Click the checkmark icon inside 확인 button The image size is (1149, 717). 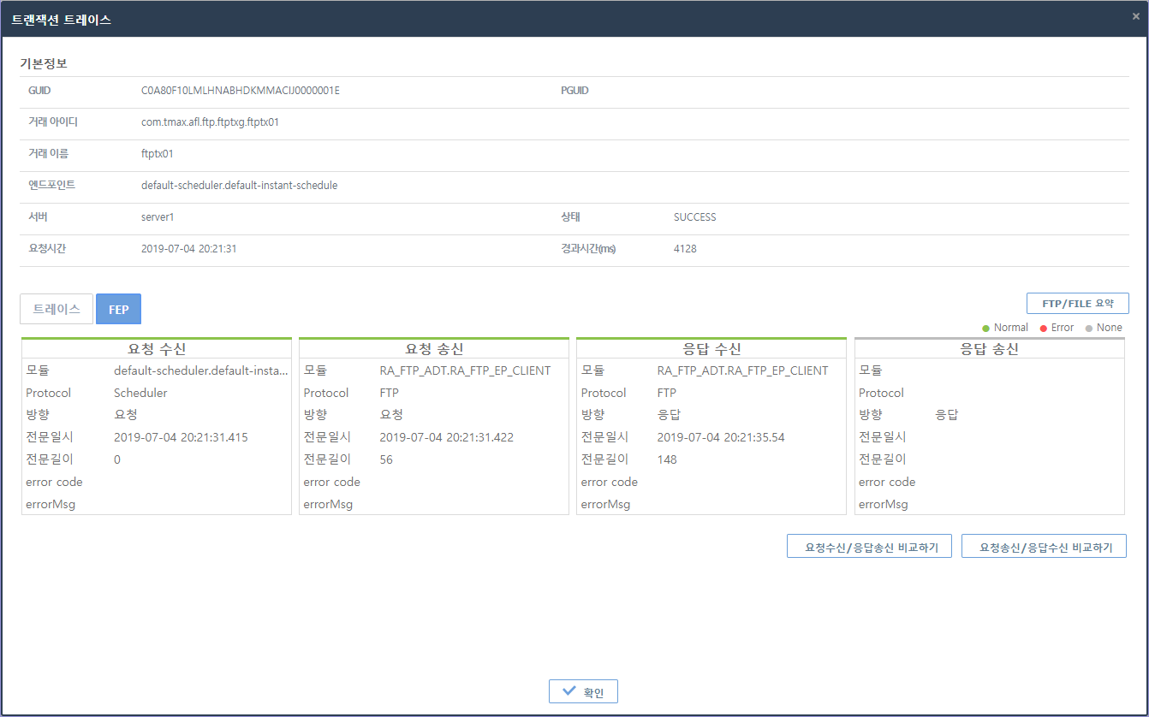pos(567,690)
